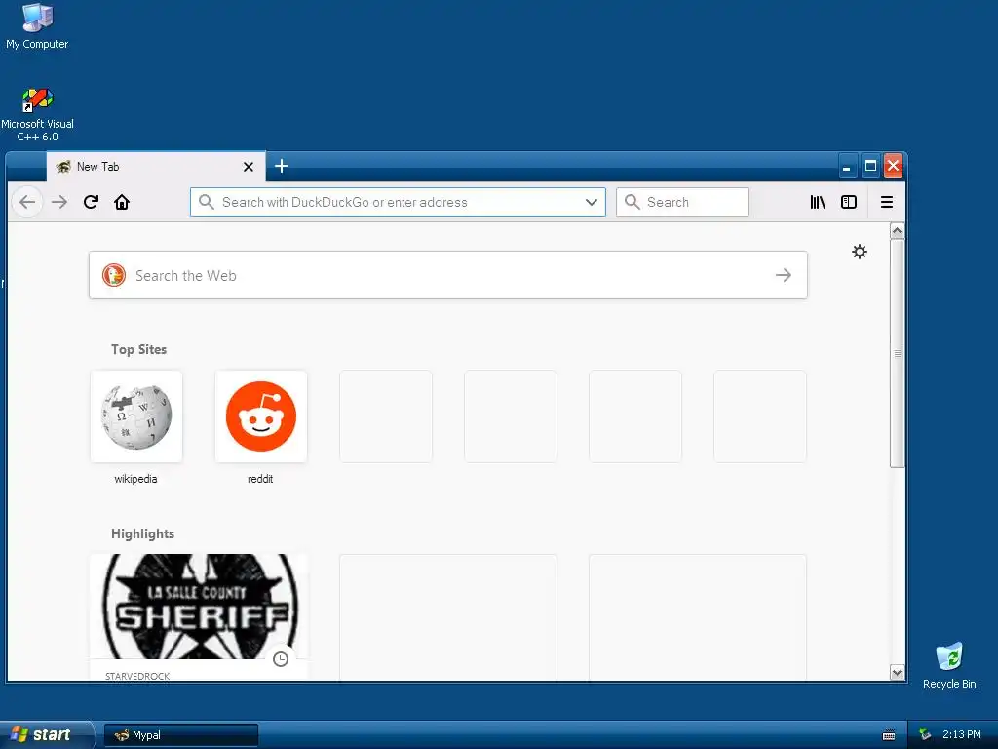Open the home page via house icon
This screenshot has height=749, width=998.
point(122,202)
